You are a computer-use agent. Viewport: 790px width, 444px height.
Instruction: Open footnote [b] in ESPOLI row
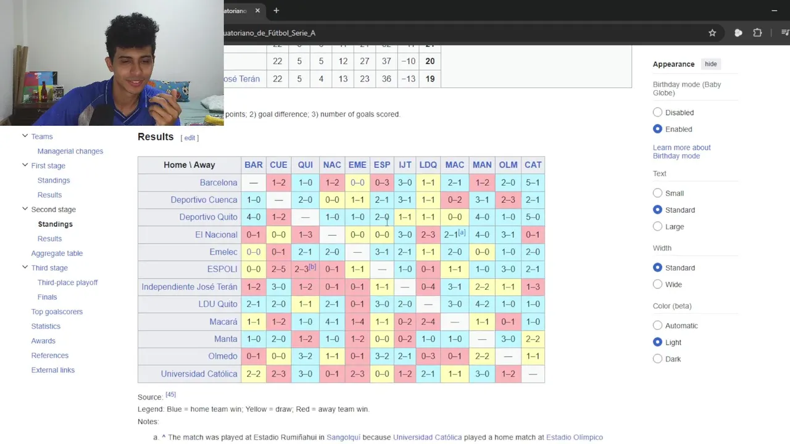(312, 267)
